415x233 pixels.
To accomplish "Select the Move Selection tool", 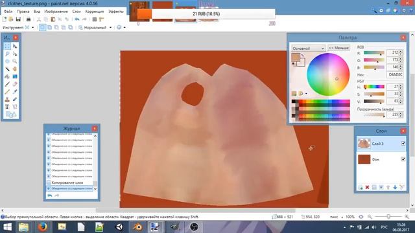I will (15, 54).
